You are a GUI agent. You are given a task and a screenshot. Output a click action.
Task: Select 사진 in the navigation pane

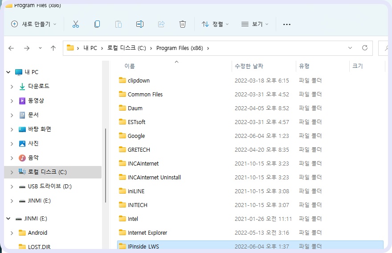33,143
